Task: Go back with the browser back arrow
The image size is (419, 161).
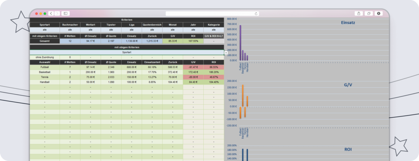Action: [51, 13]
